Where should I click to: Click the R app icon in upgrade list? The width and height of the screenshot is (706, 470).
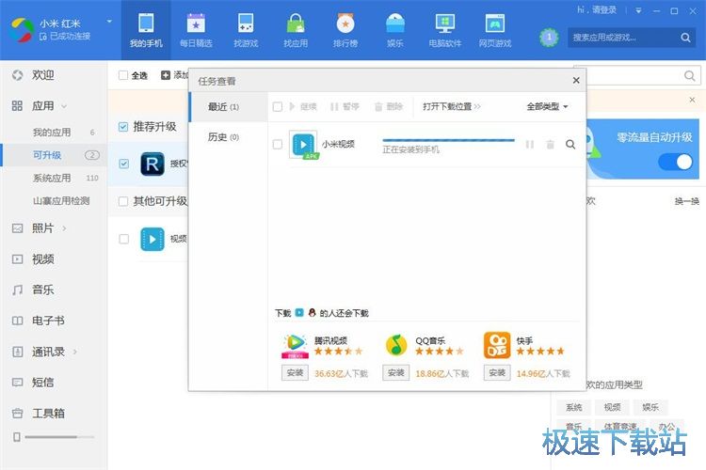152,164
